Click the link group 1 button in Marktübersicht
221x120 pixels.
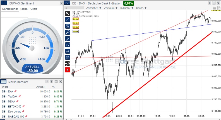(x=47, y=82)
